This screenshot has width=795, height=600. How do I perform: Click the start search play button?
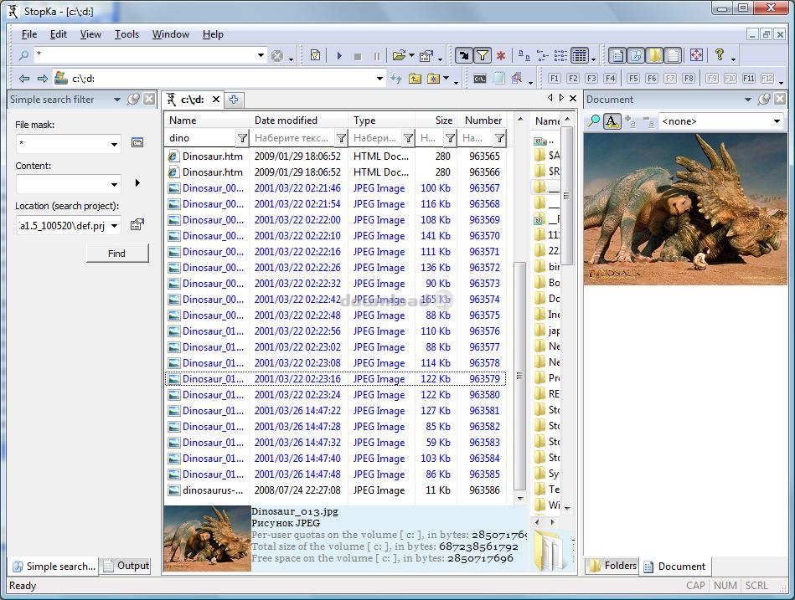tap(339, 56)
